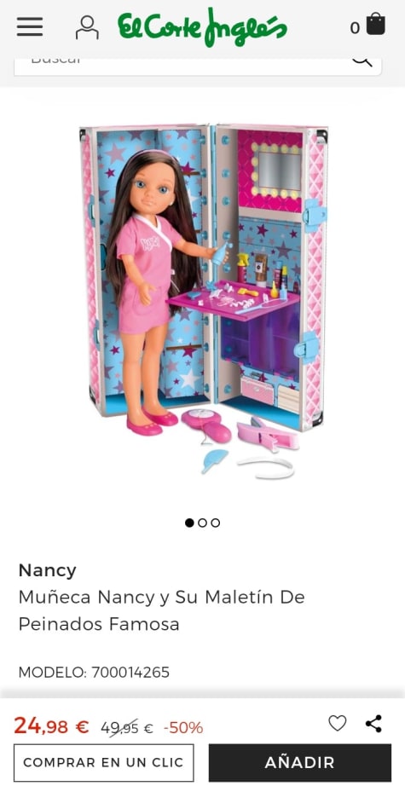405x786 pixels.
Task: Tap the 24,98 € sale price
Action: click(51, 725)
